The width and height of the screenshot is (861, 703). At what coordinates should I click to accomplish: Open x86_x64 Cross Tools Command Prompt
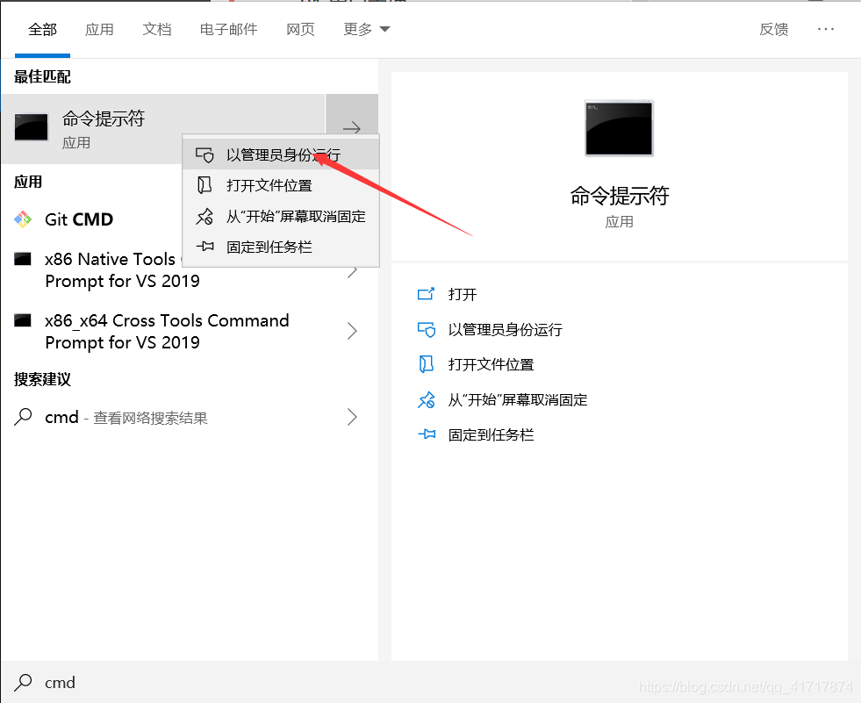pos(167,331)
